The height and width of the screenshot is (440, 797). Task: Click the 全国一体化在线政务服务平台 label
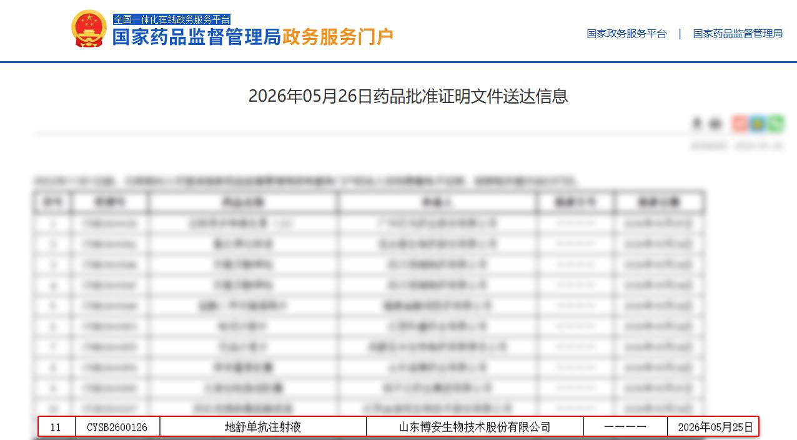point(172,19)
